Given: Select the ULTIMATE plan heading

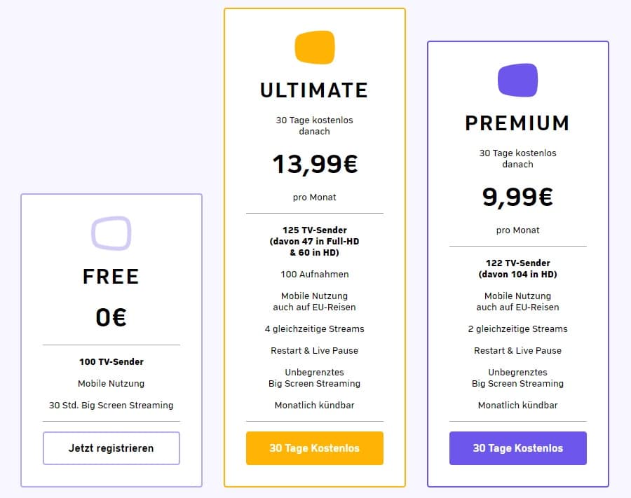Looking at the screenshot, I should click(314, 90).
